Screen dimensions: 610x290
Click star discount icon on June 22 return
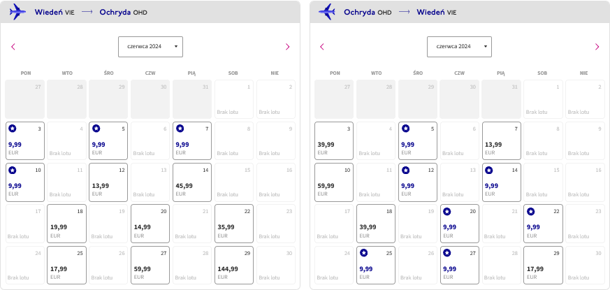[530, 211]
